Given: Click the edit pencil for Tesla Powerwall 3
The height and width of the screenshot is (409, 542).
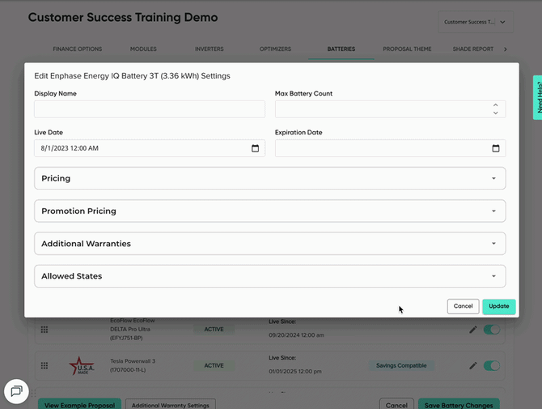Looking at the screenshot, I should pos(473,365).
